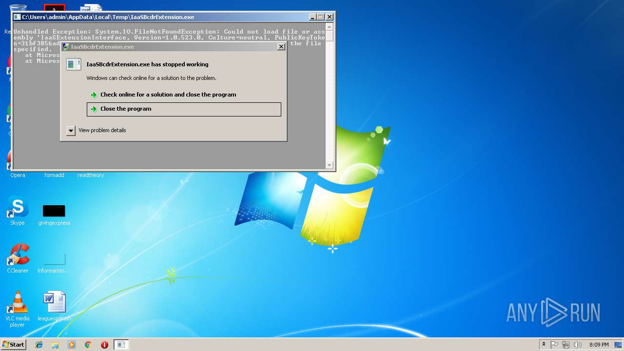Image resolution: width=624 pixels, height=351 pixels.
Task: Open Action Center flag icon
Action: click(554, 345)
